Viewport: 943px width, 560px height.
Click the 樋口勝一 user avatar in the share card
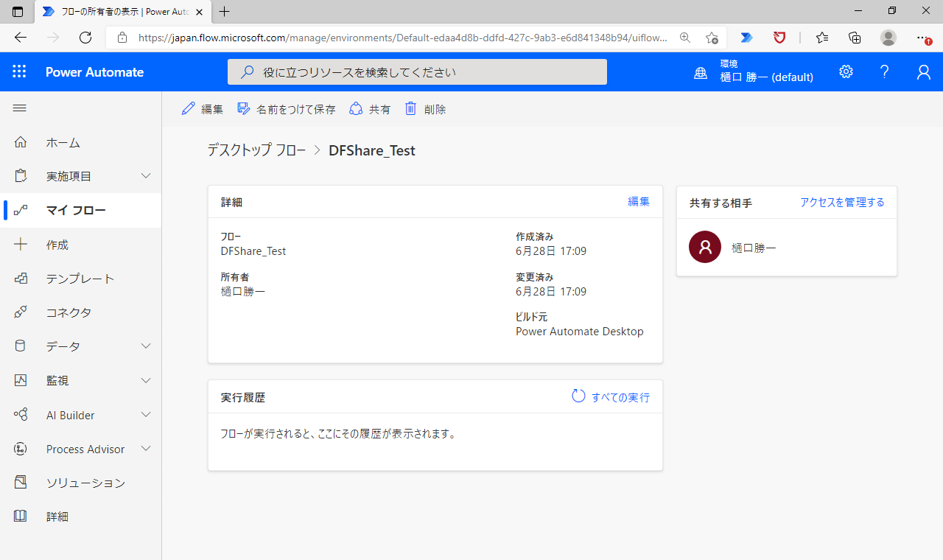click(705, 247)
